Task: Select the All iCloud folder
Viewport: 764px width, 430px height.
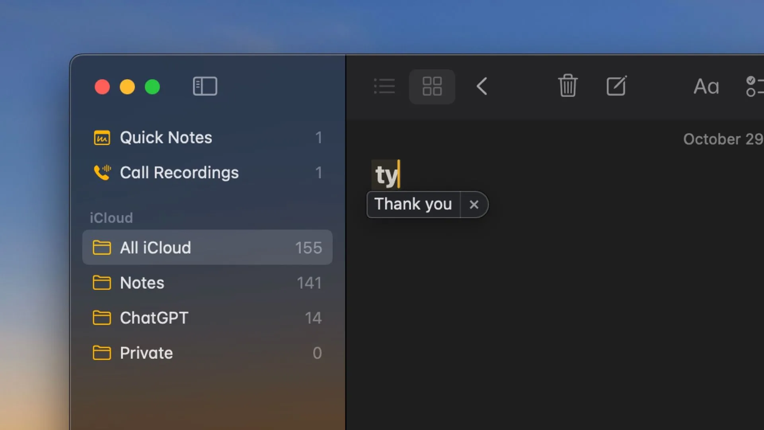Action: 207,247
